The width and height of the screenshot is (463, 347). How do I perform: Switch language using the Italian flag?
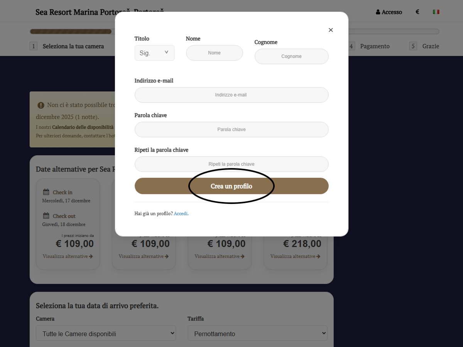click(436, 12)
